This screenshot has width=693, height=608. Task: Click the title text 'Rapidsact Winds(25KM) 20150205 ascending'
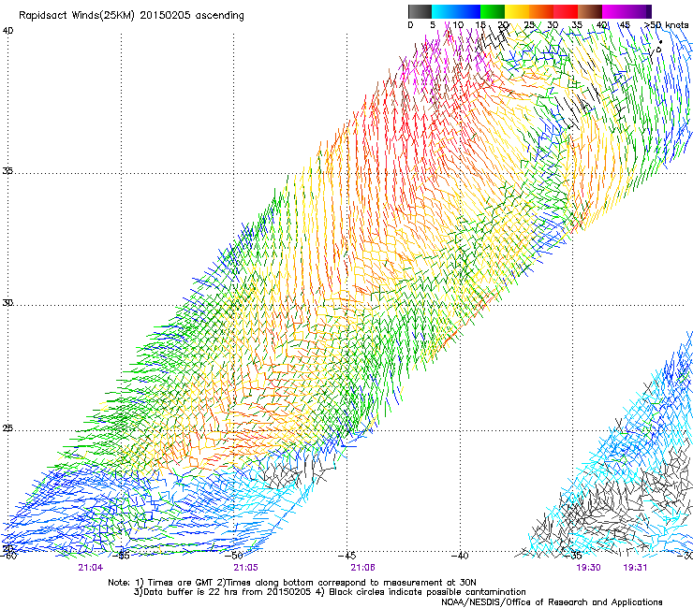(131, 16)
